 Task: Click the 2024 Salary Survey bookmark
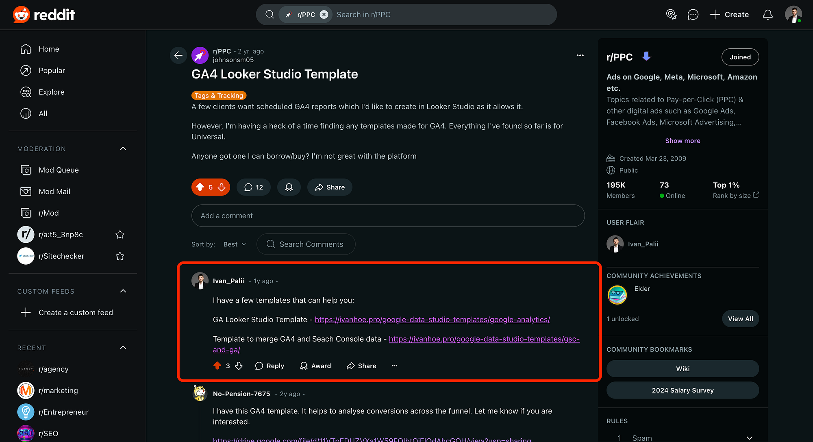[x=683, y=390]
